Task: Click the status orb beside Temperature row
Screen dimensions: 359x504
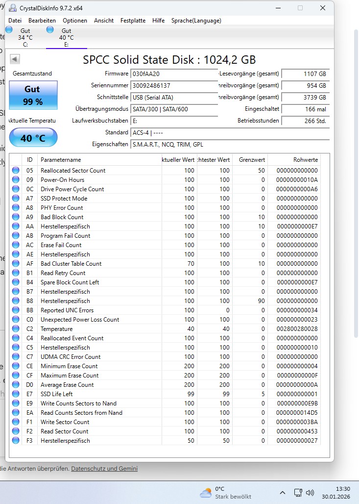Action: tap(16, 329)
